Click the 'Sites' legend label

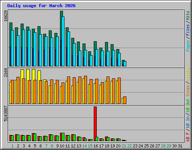pyautogui.click(x=188, y=91)
